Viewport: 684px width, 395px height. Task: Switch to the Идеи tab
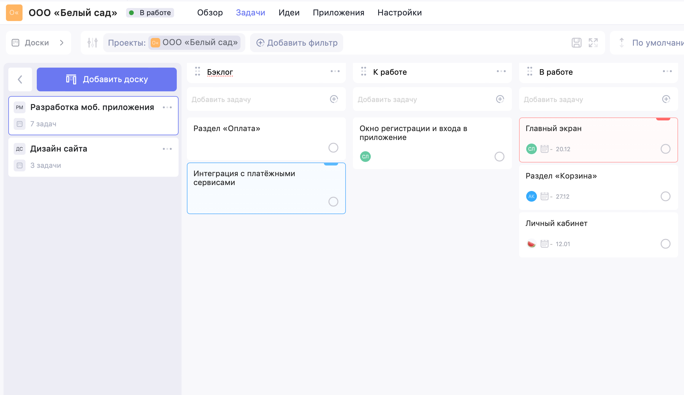click(x=289, y=12)
